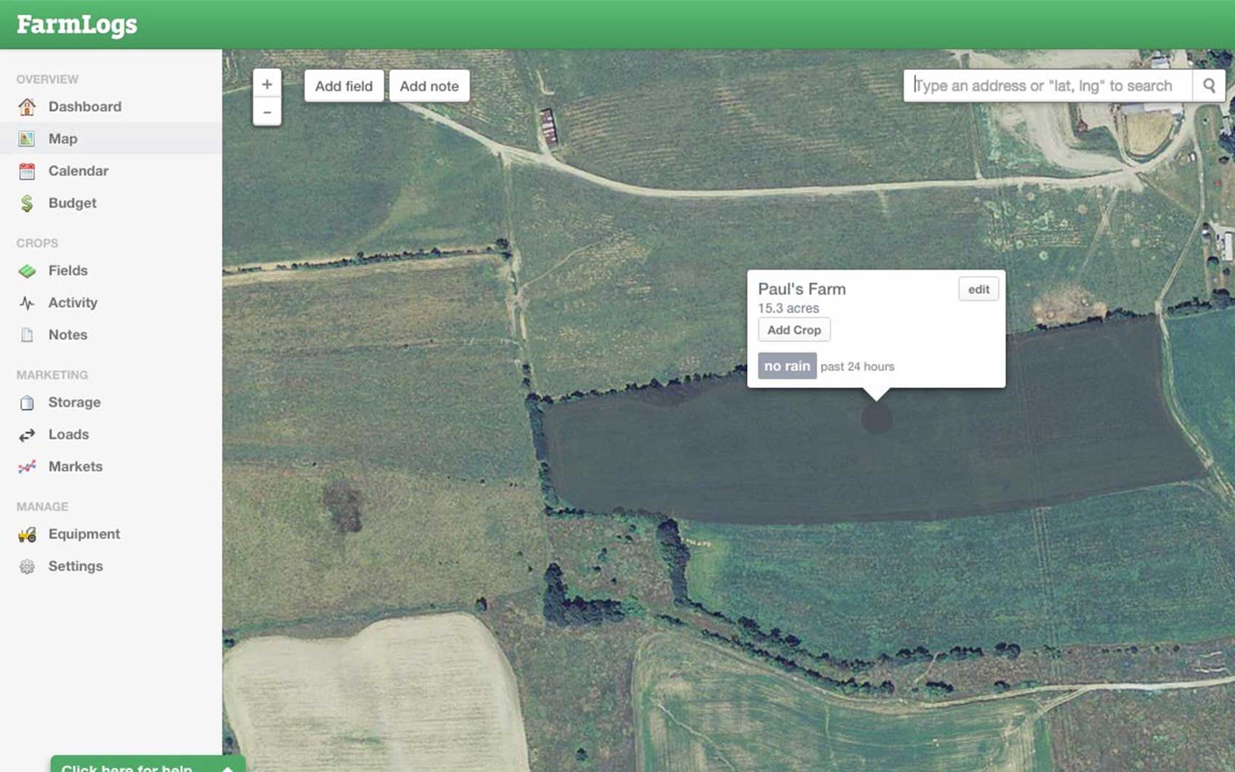Add a note on the map

[429, 85]
